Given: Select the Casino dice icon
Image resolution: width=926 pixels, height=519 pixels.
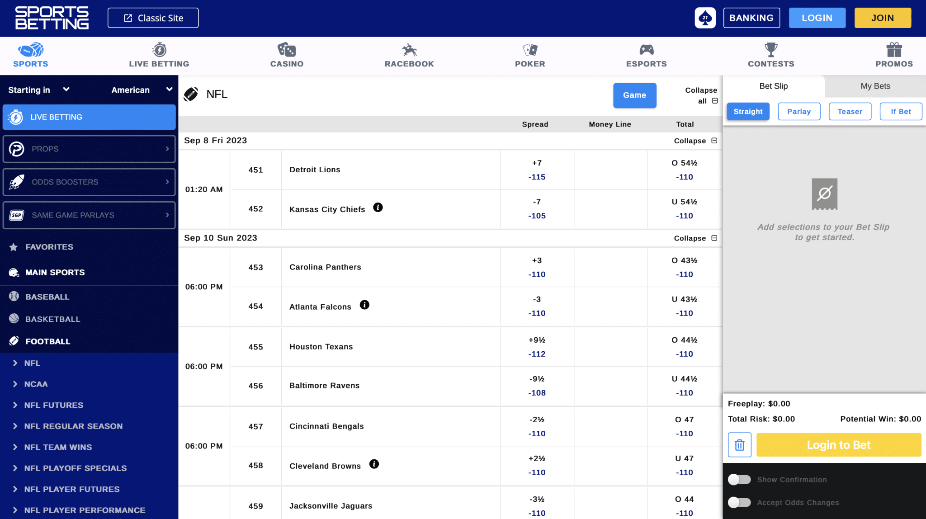Looking at the screenshot, I should [x=286, y=50].
